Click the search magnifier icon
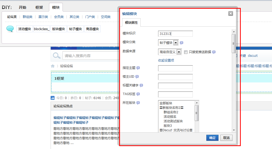The height and width of the screenshot is (149, 272). pyautogui.click(x=57, y=56)
